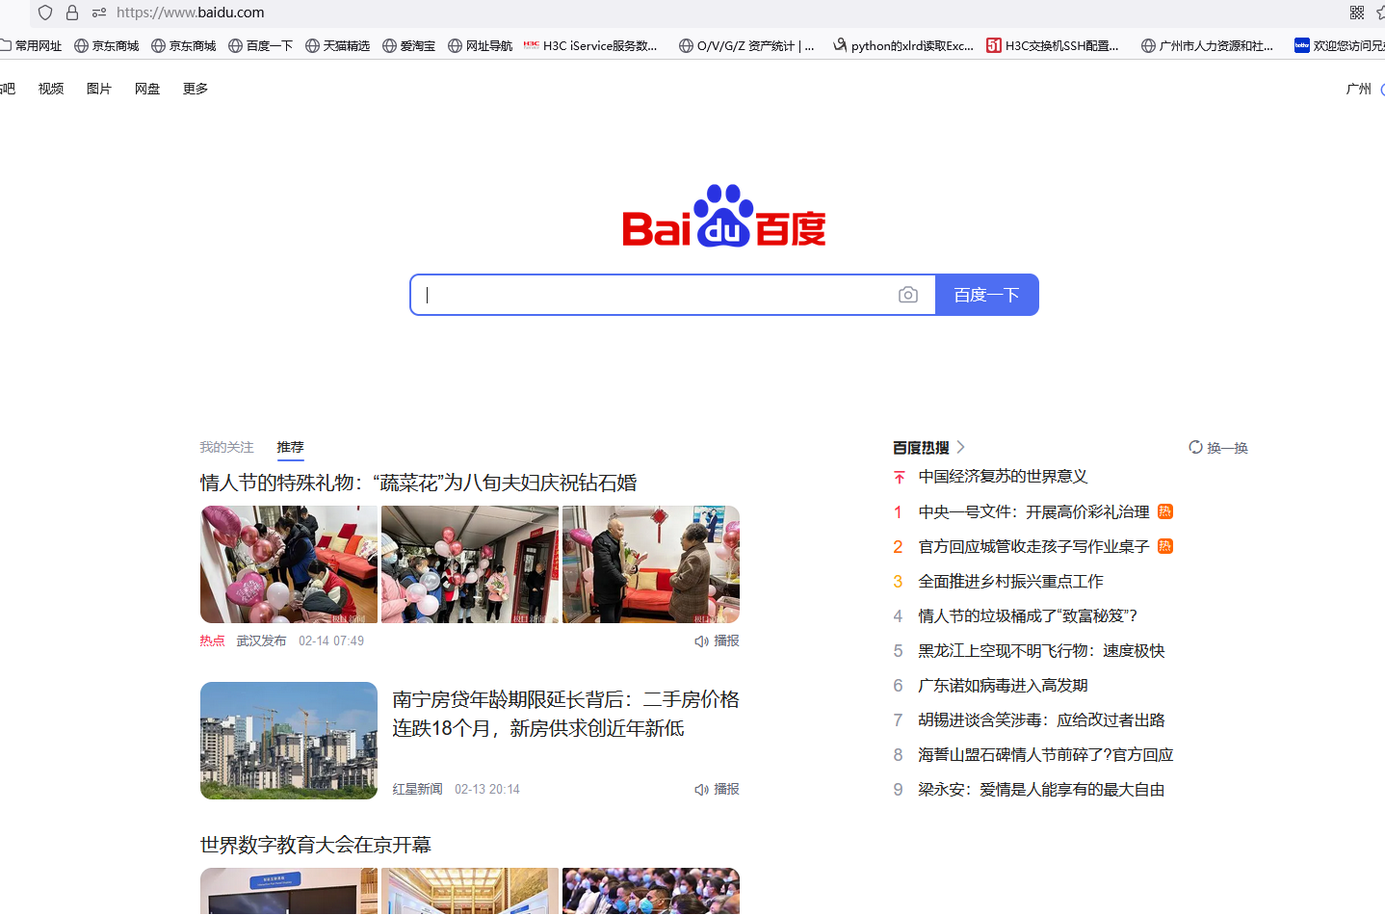Screen dimensions: 1385x915
Task: Click the 武汉发布 source link
Action: [x=261, y=641]
